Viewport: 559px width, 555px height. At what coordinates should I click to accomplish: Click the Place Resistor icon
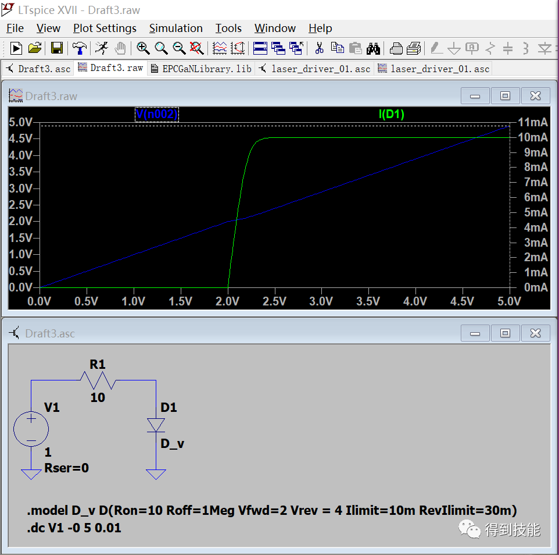490,48
